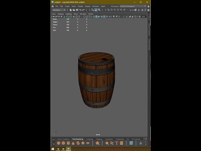Click the polygon Type T shelf icon

117,143
